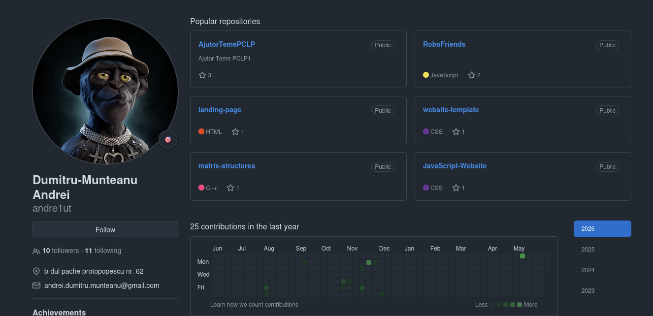Click the bright green May contribution square
This screenshot has width=653, height=316.
[522, 256]
